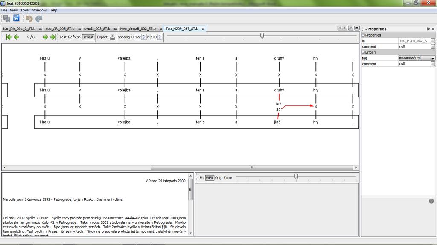Image resolution: width=437 pixels, height=245 pixels.
Task: Open the Error 1 comment editor button
Action: [433, 64]
